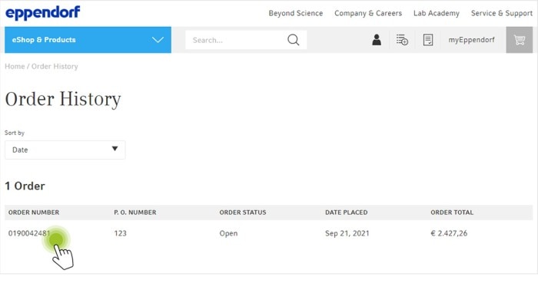538x303 pixels.
Task: Open the shopping cart icon
Action: point(519,40)
